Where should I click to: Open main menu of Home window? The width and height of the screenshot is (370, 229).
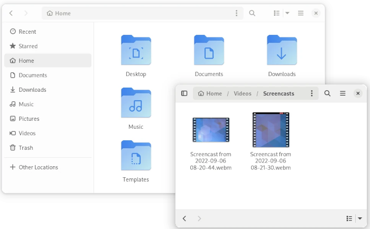(x=301, y=13)
